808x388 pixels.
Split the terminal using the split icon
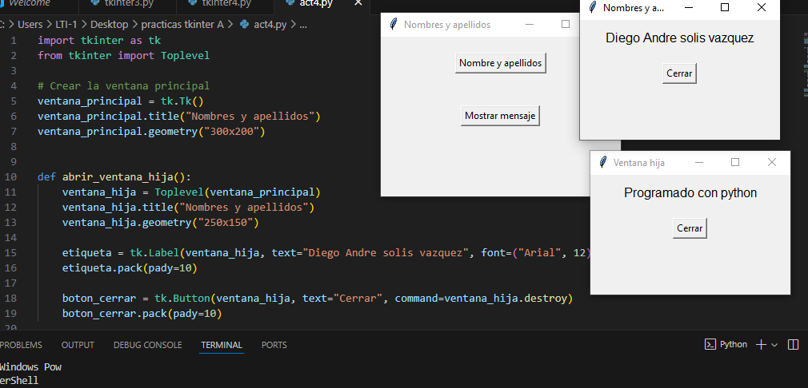[794, 344]
